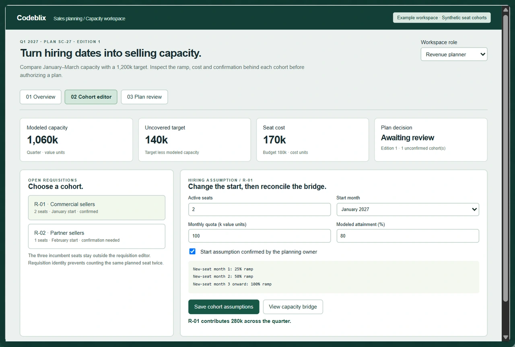The height and width of the screenshot is (347, 515).
Task: Click 'Target less modeled capacity' caption
Action: (x=172, y=152)
